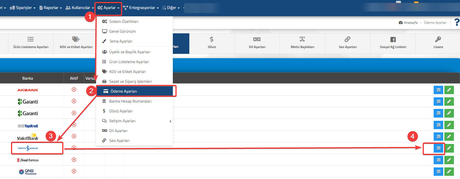
Task: Edit Ziraat Bankası using the green pencil icon
Action: click(449, 160)
